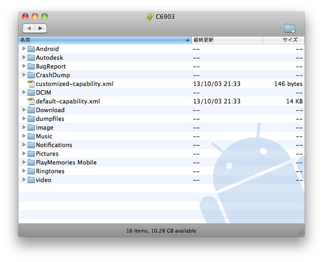Select the customized-capability.xml file icon
The image size is (323, 262).
coord(31,84)
